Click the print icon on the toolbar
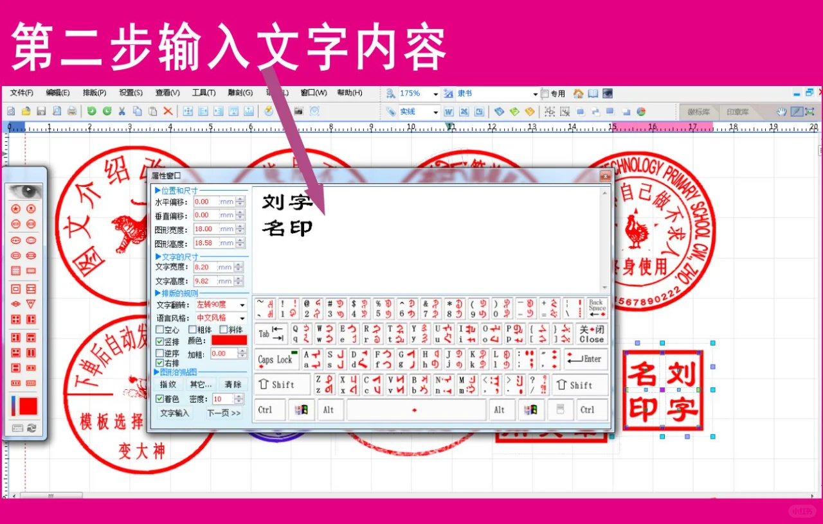 click(x=73, y=110)
